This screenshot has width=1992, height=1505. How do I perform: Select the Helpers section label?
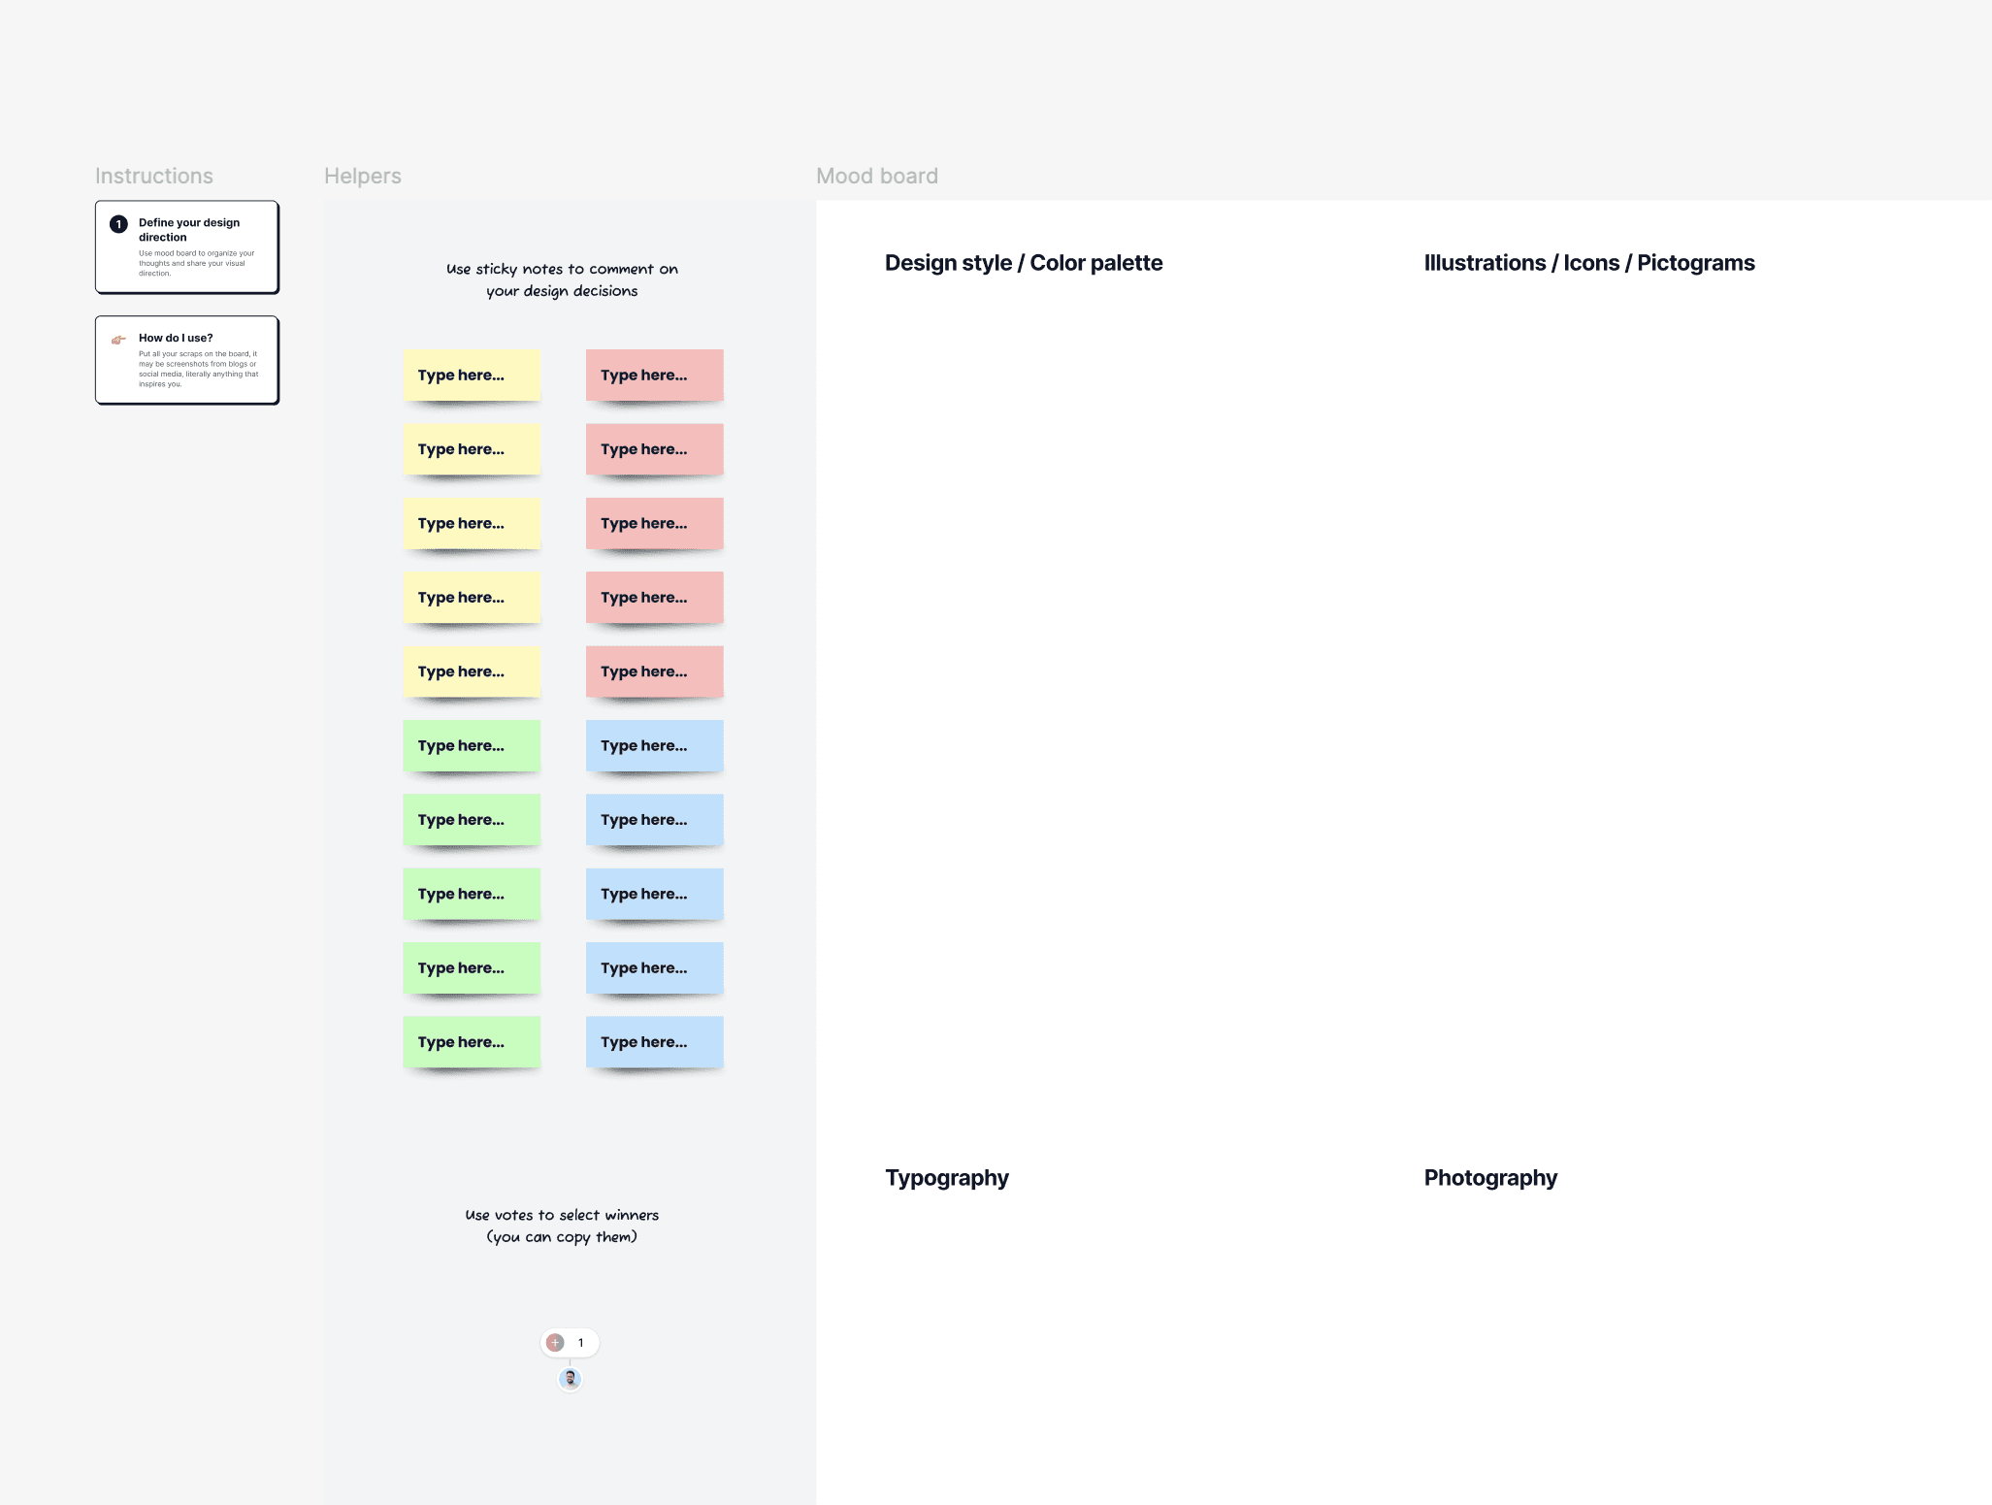362,176
